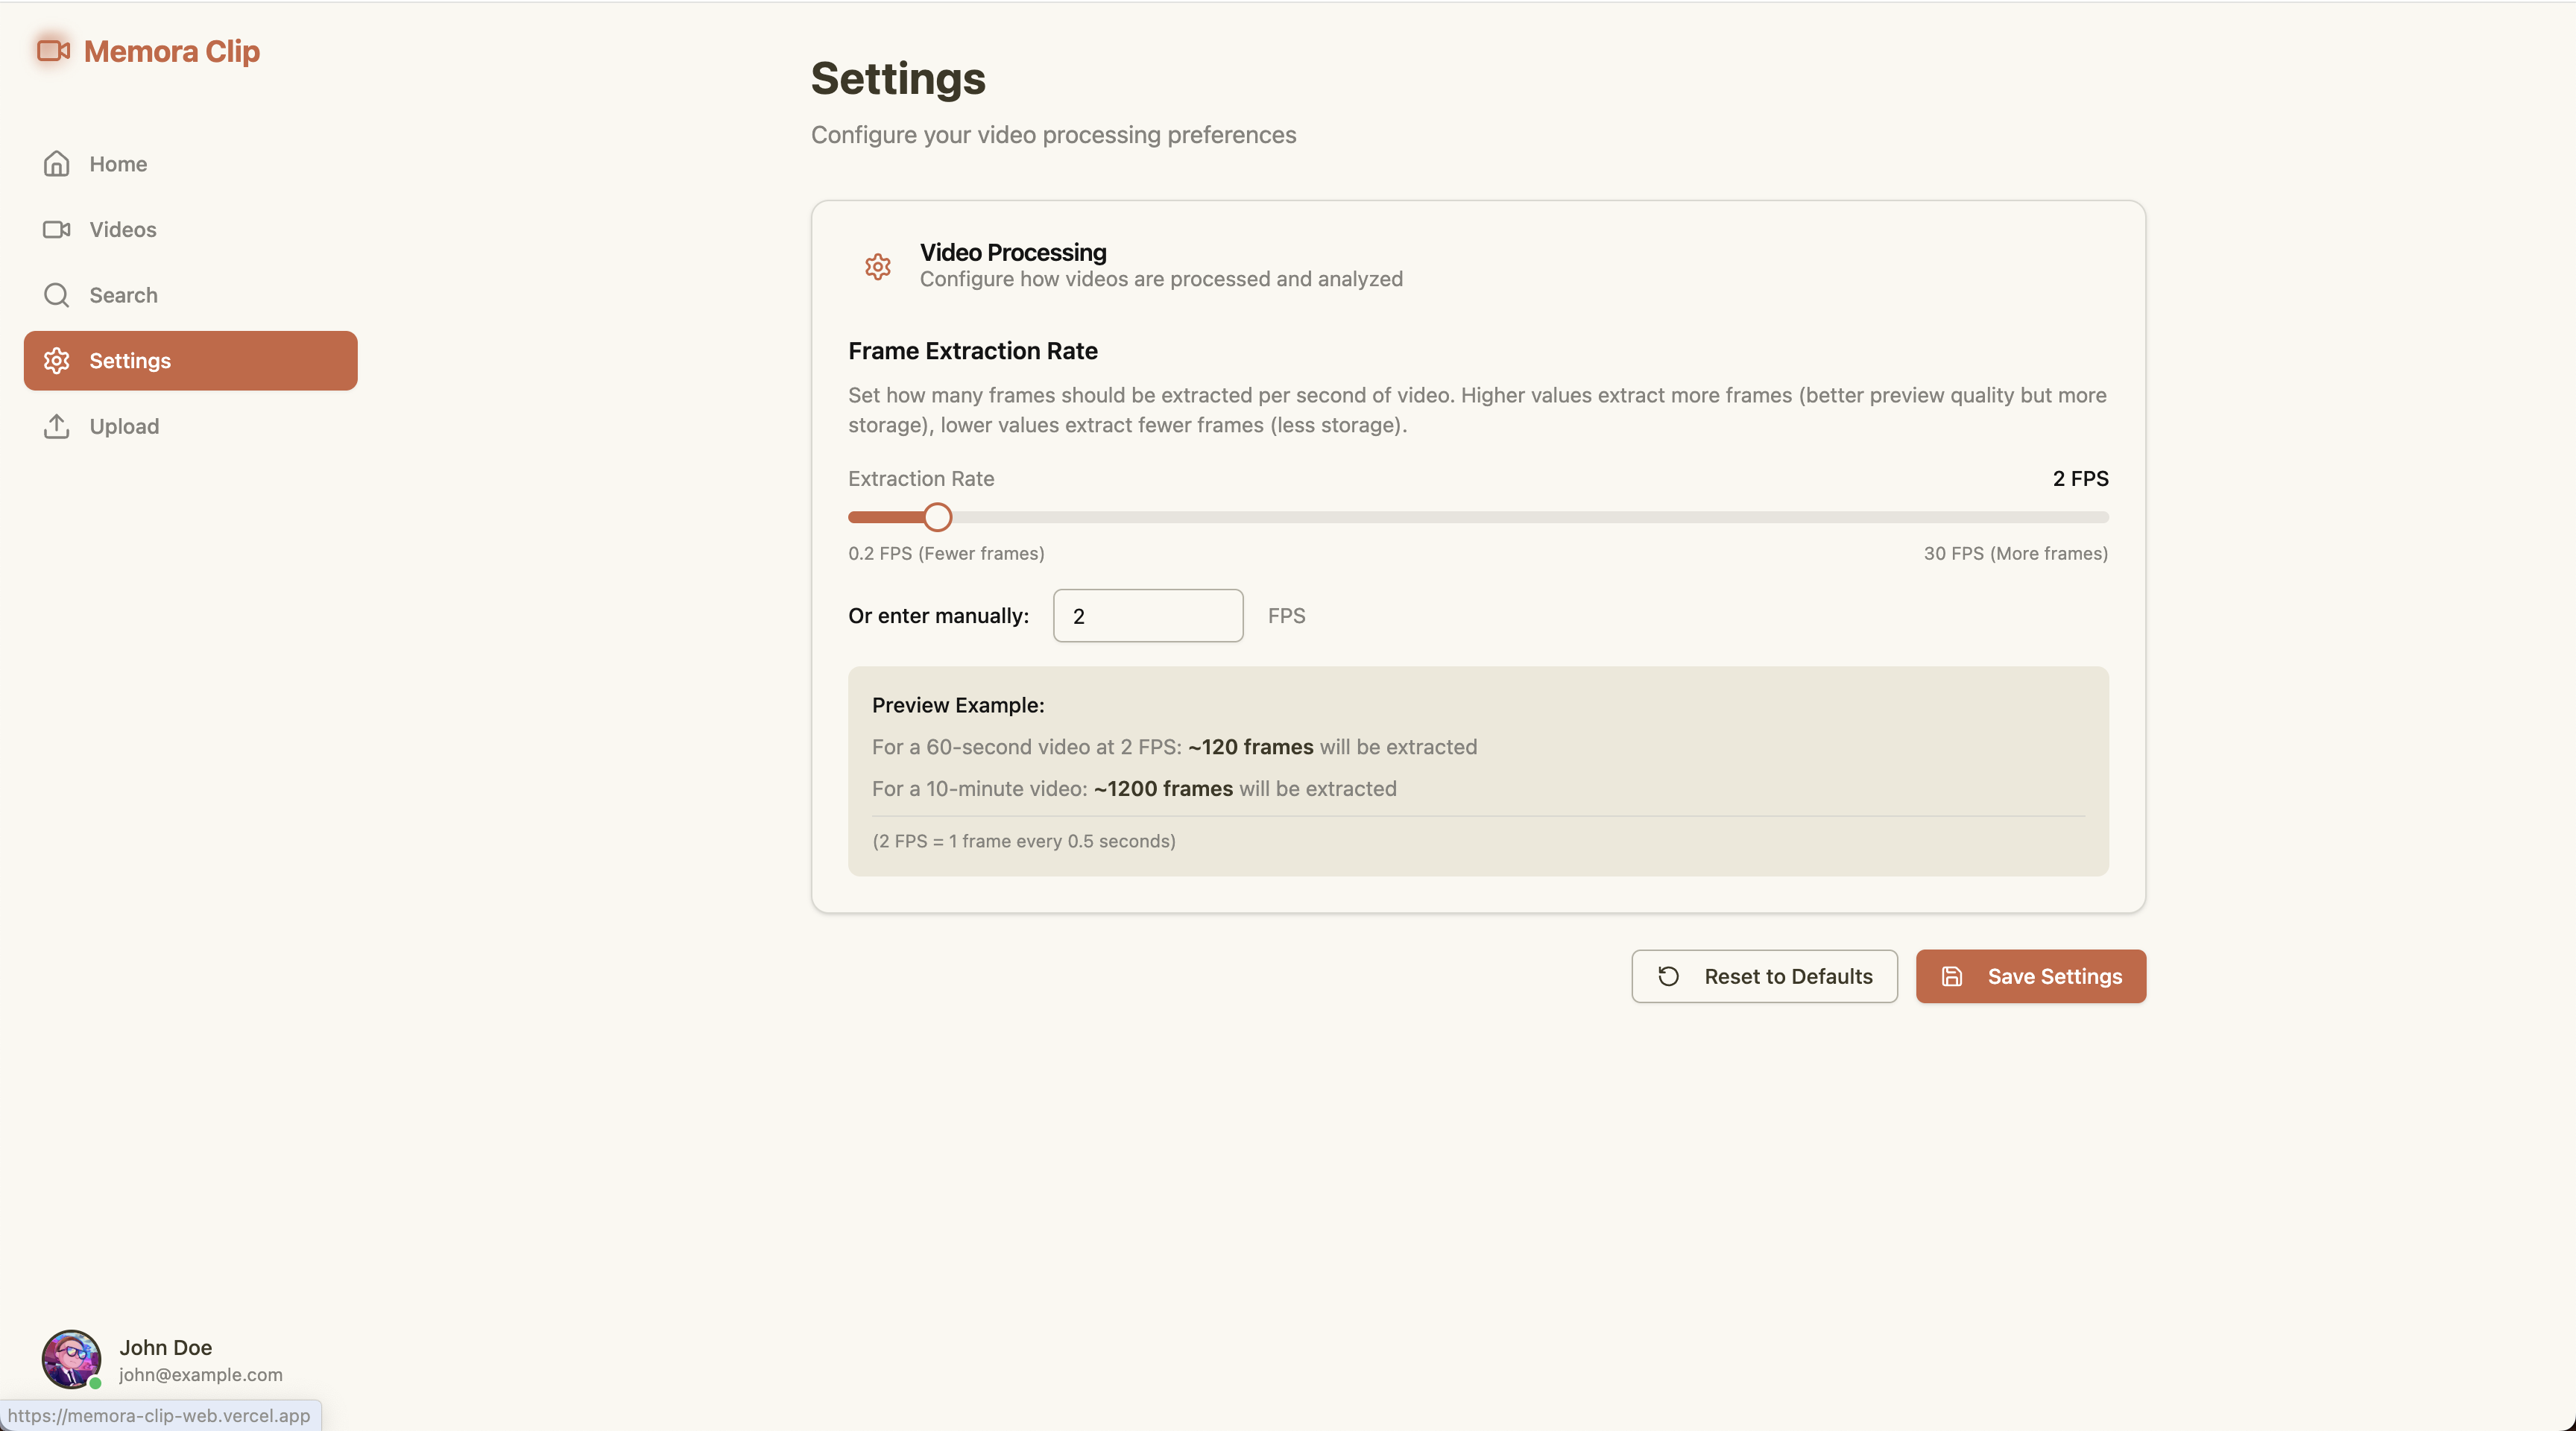Click the Extraction Rate slider handle

[937, 517]
